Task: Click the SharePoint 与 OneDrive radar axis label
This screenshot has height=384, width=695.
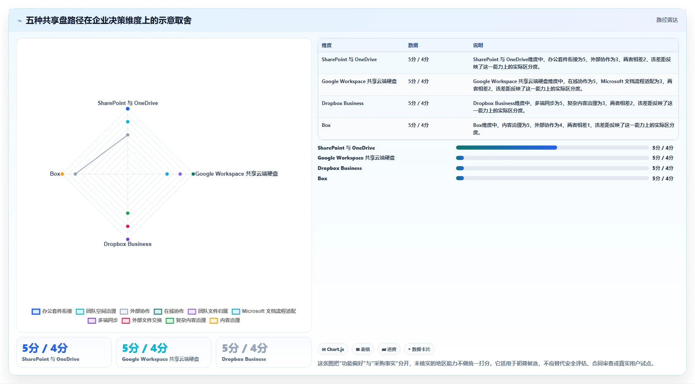Action: pos(128,103)
